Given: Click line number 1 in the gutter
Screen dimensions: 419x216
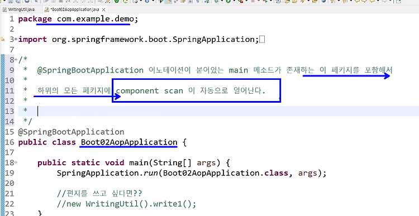Looking at the screenshot, I should click(x=11, y=19).
